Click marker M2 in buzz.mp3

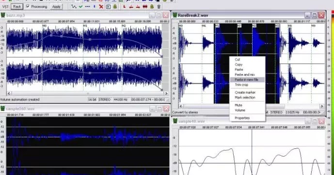pyautogui.click(x=124, y=26)
